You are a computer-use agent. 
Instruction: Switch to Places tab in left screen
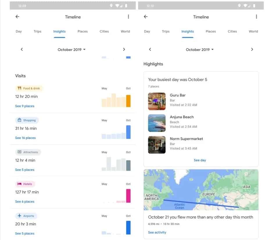point(82,31)
